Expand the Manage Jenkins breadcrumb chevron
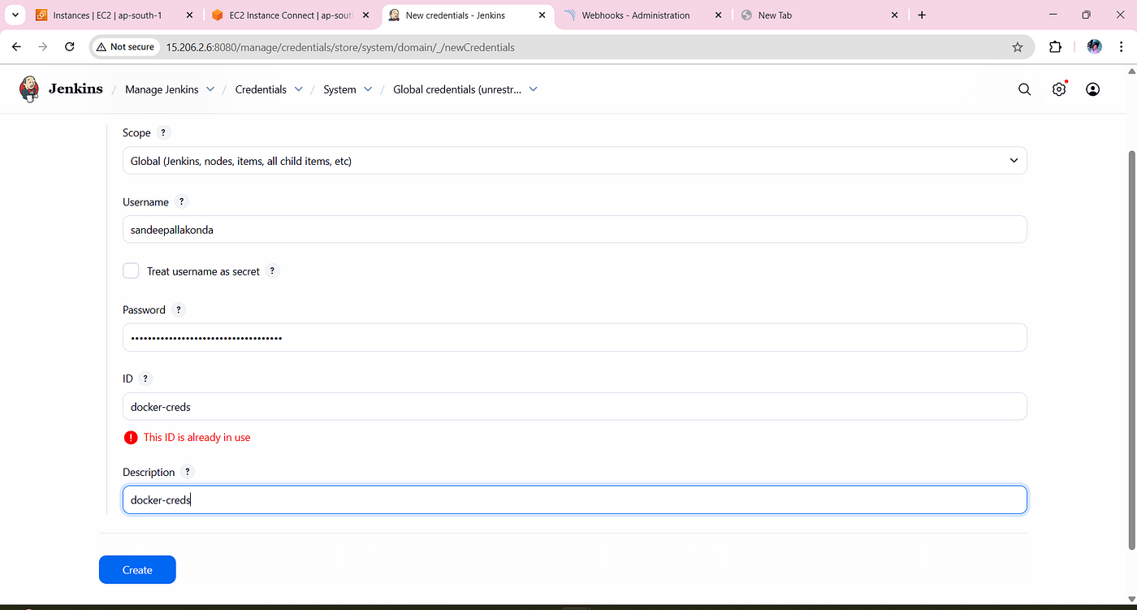Viewport: 1137px width, 610px height. (211, 89)
